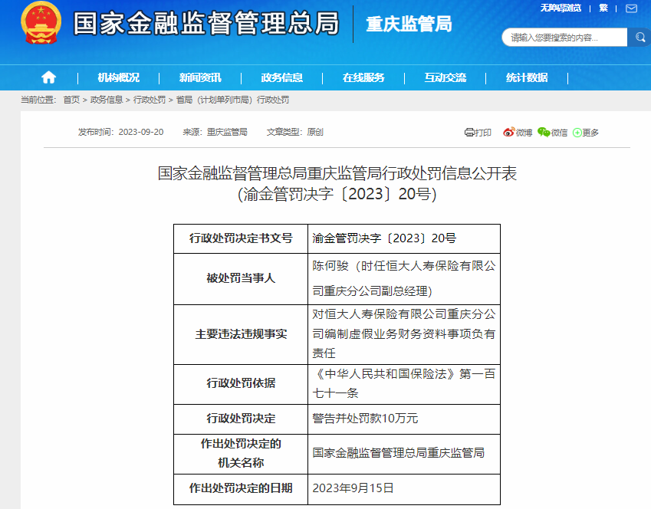This screenshot has width=651, height=509.
Task: Select the 统计数据 navigation tab
Action: [x=528, y=77]
